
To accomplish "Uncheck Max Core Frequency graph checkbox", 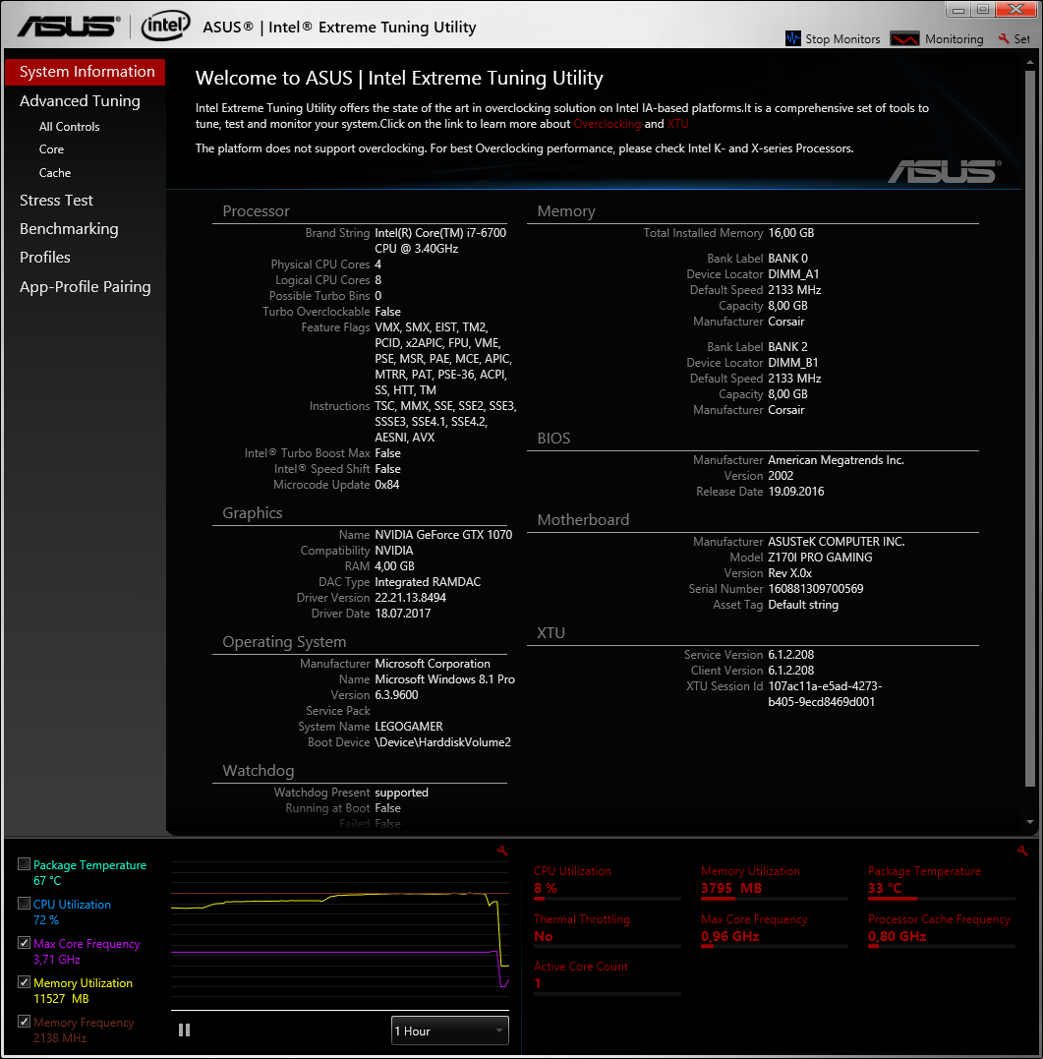I will pos(25,943).
